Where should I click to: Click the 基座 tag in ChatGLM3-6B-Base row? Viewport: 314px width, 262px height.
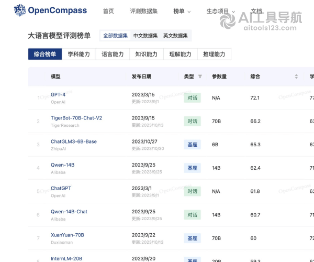click(x=192, y=145)
